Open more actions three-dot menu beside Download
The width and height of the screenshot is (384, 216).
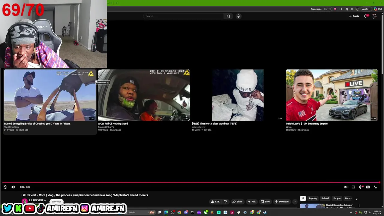click(295, 202)
